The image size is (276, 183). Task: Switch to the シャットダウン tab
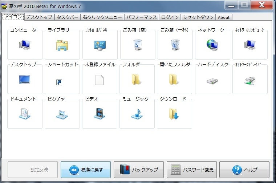pos(198,17)
